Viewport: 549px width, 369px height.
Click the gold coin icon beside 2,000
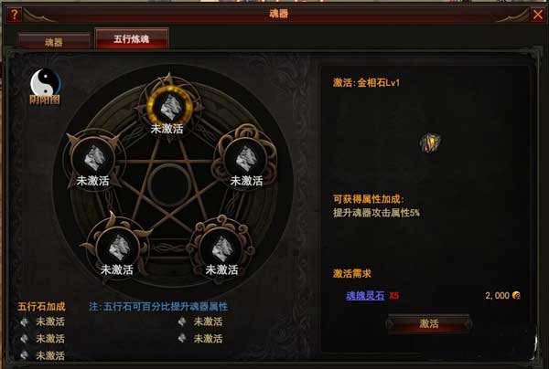(x=516, y=295)
